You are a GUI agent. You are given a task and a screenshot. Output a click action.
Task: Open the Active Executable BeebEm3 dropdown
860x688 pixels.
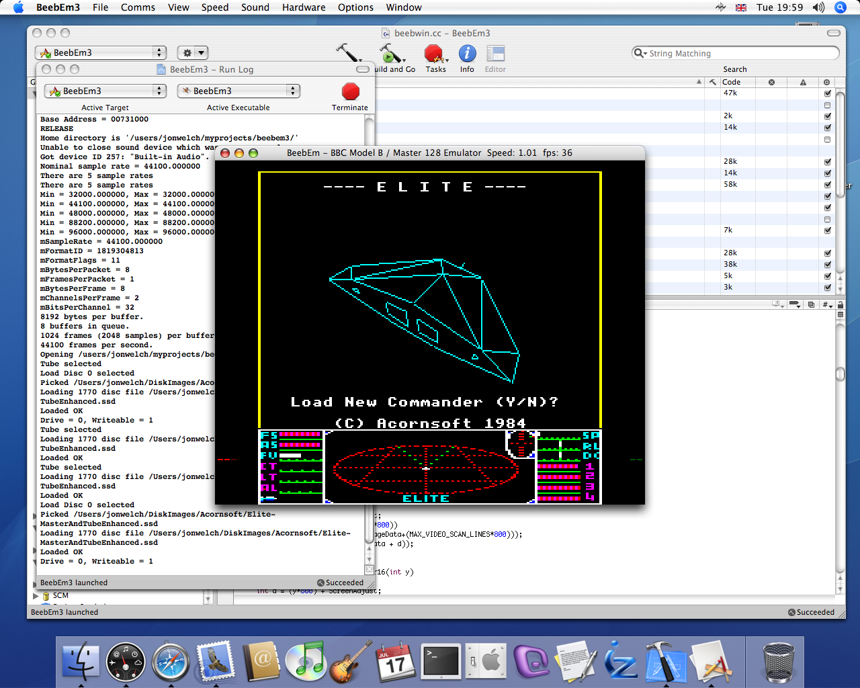coord(238,91)
